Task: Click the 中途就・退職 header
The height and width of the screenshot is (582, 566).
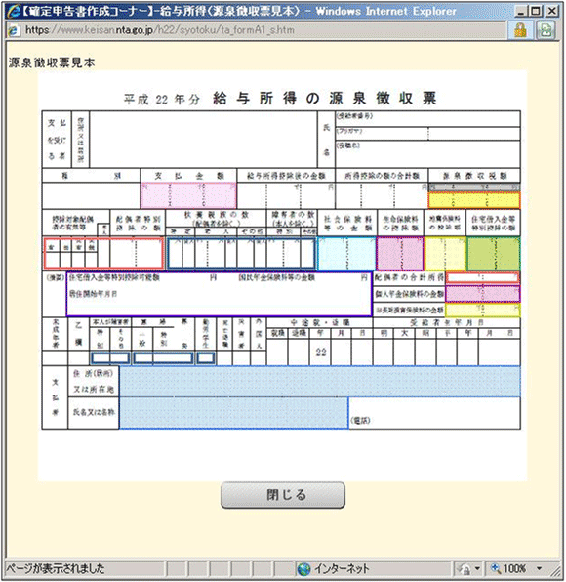Action: pyautogui.click(x=320, y=322)
